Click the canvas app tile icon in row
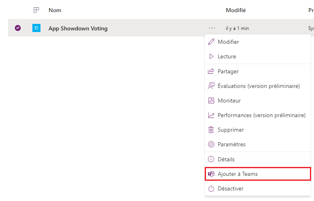The image size is (314, 201). (36, 28)
